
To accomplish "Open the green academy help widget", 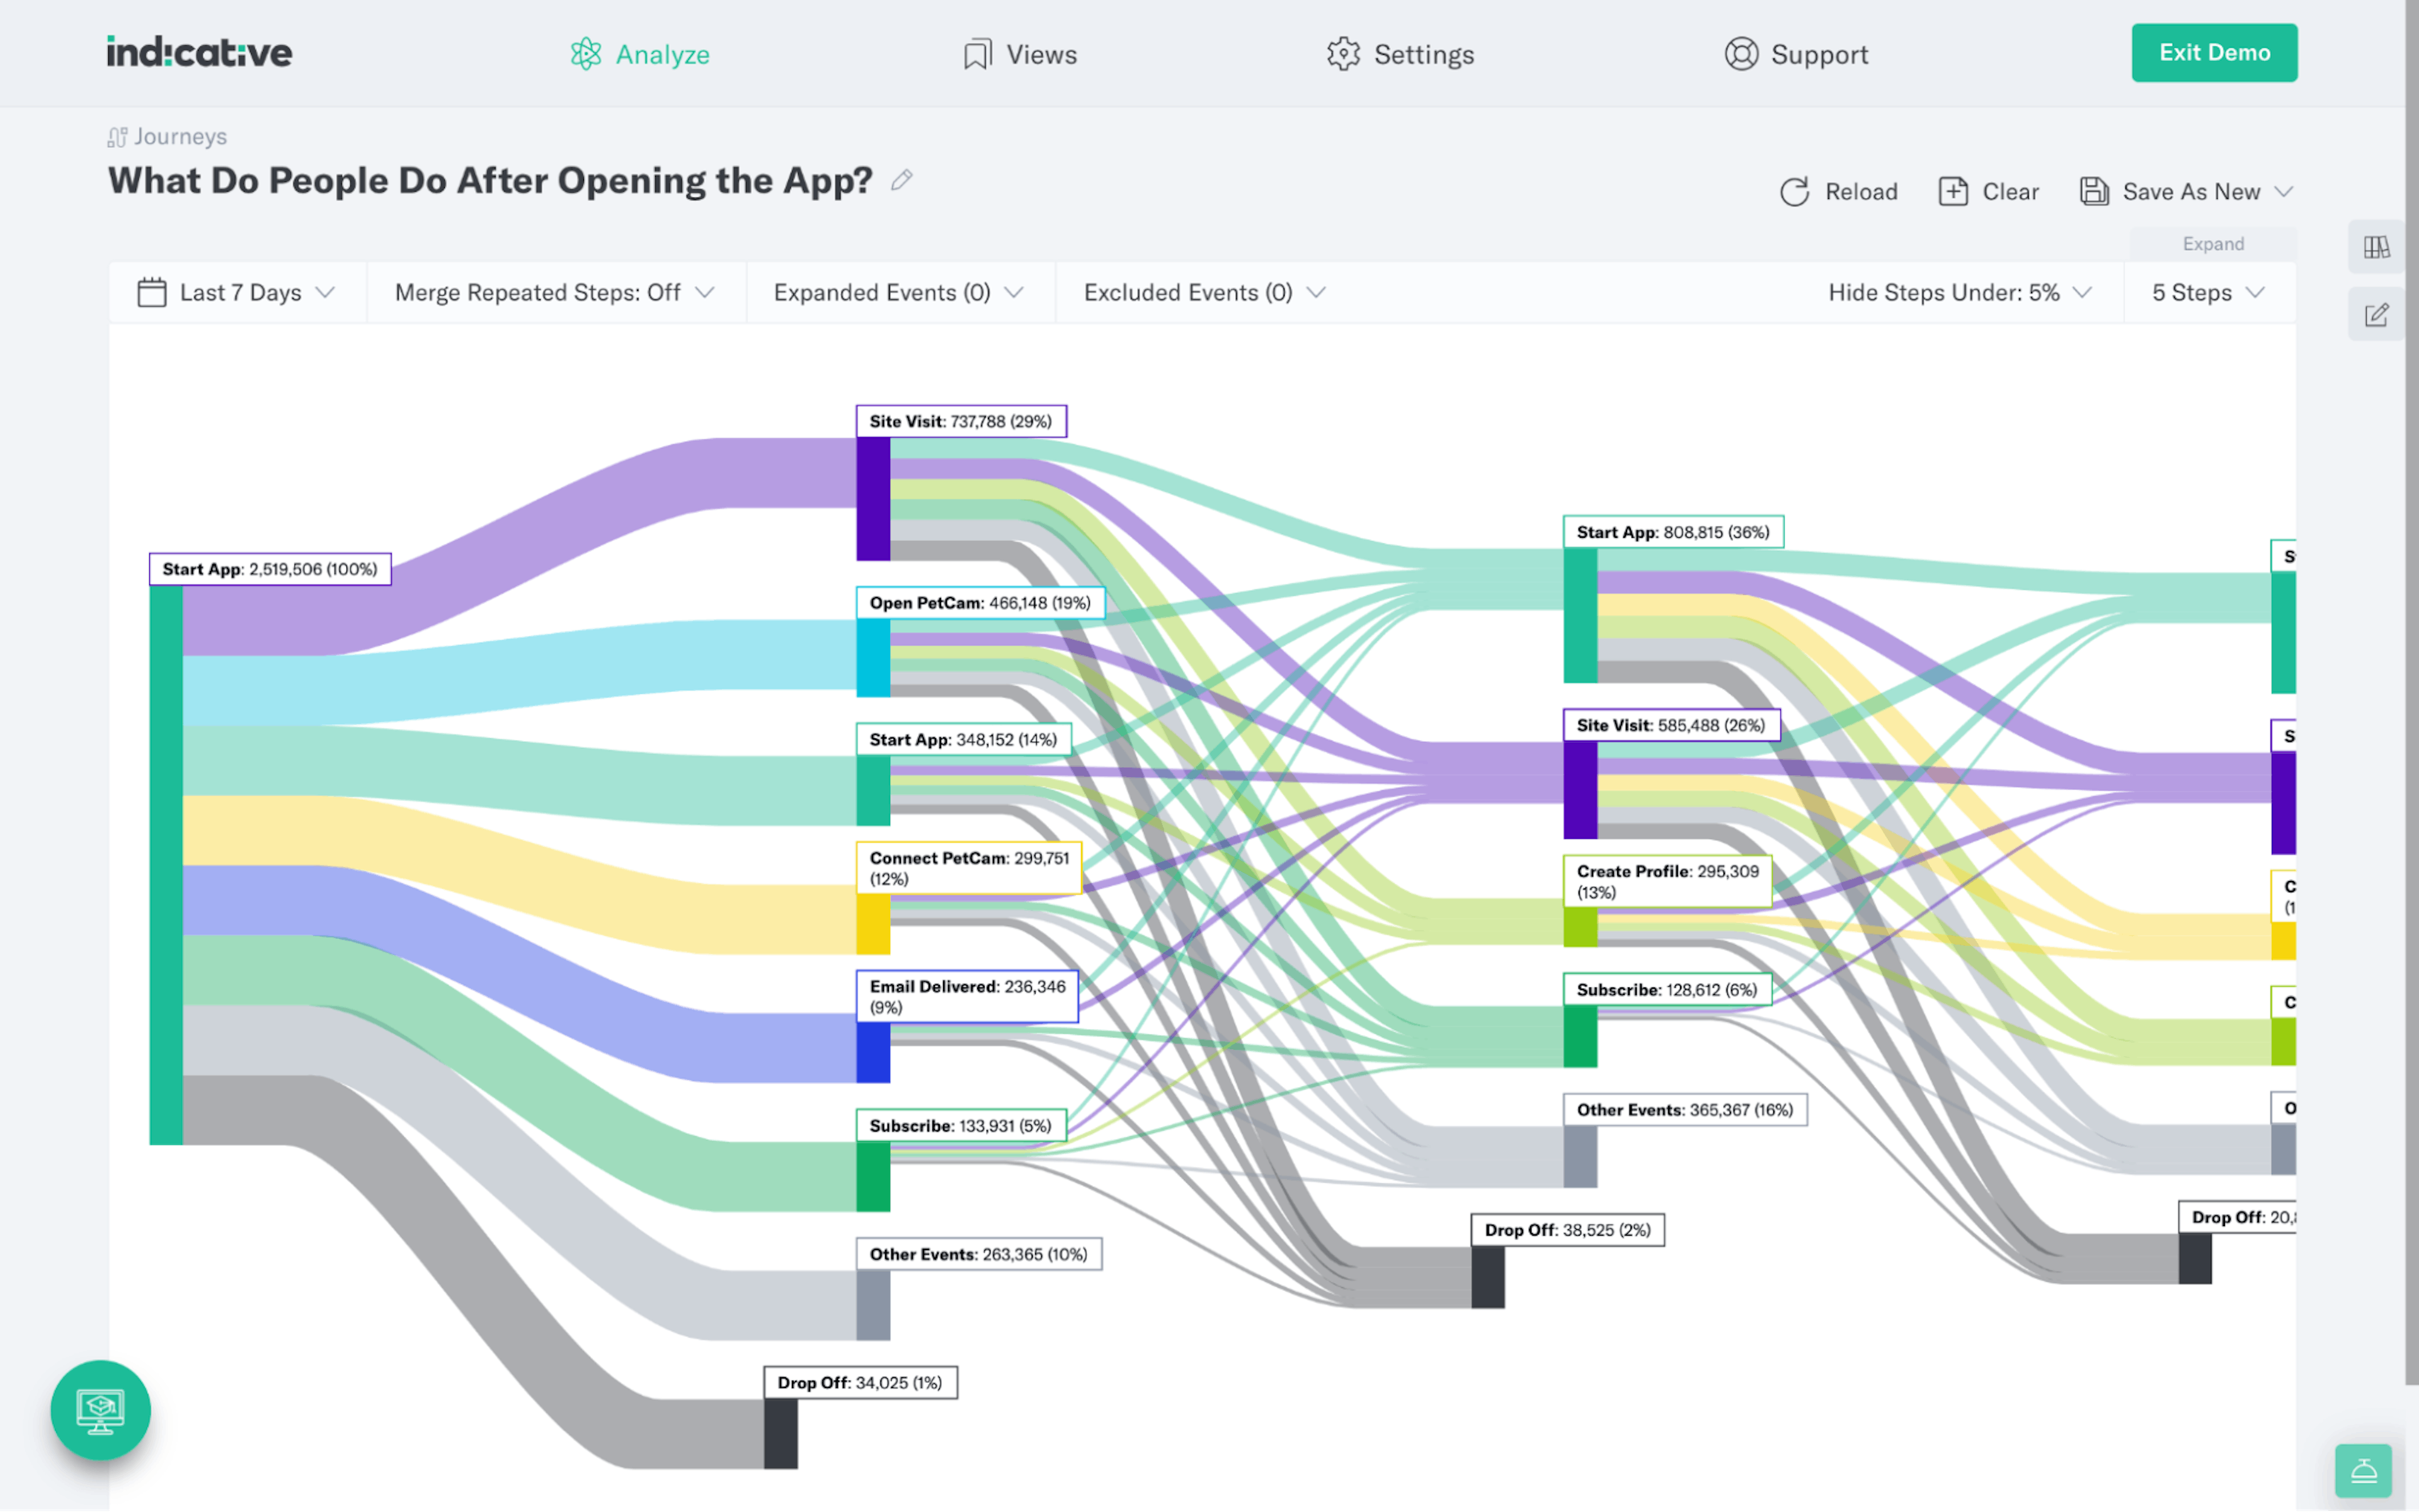I will 100,1410.
